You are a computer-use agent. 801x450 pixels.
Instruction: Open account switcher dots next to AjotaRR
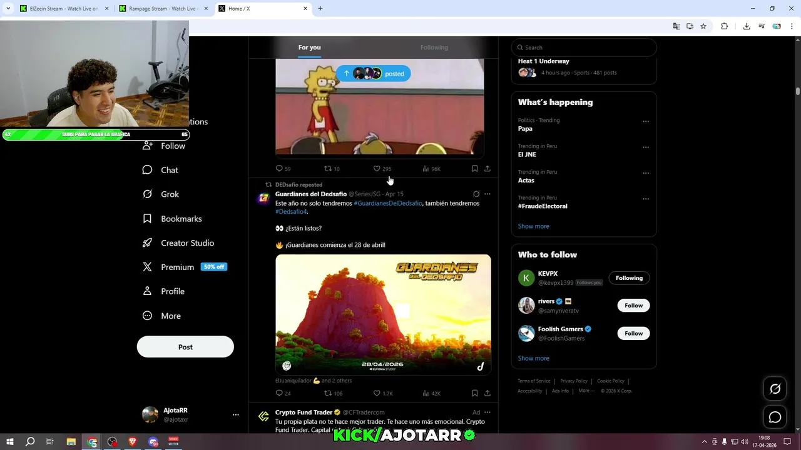coord(235,414)
